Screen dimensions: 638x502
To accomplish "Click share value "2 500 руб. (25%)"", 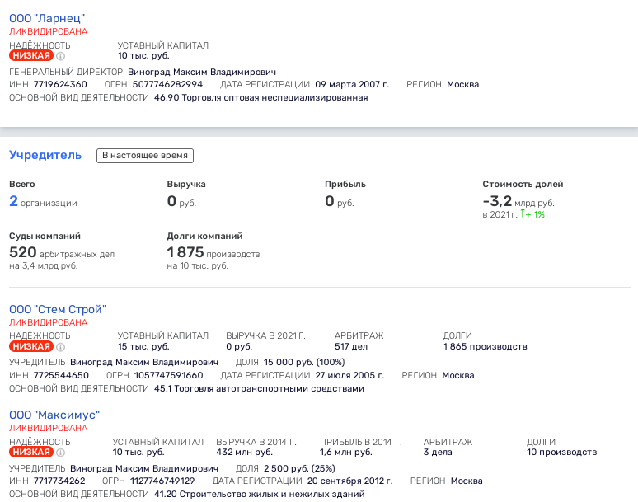I will click(x=299, y=468).
